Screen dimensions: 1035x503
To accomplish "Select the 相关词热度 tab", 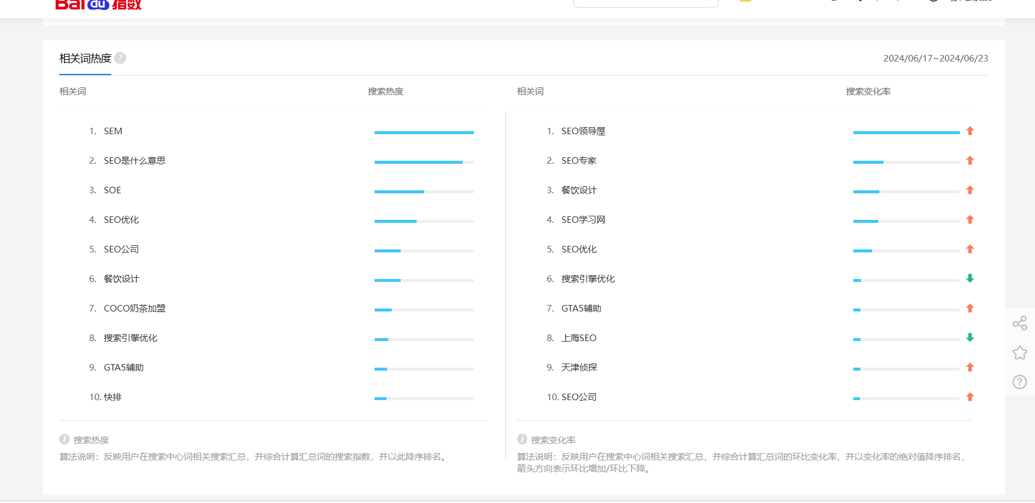I will [x=85, y=59].
